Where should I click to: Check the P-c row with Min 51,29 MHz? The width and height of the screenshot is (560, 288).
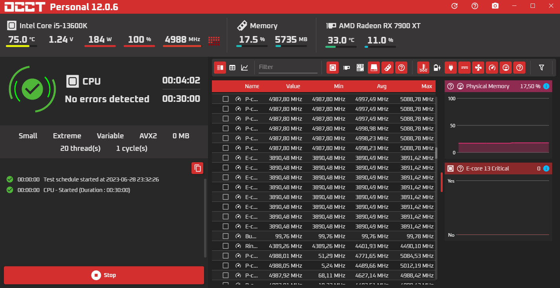pos(226,255)
